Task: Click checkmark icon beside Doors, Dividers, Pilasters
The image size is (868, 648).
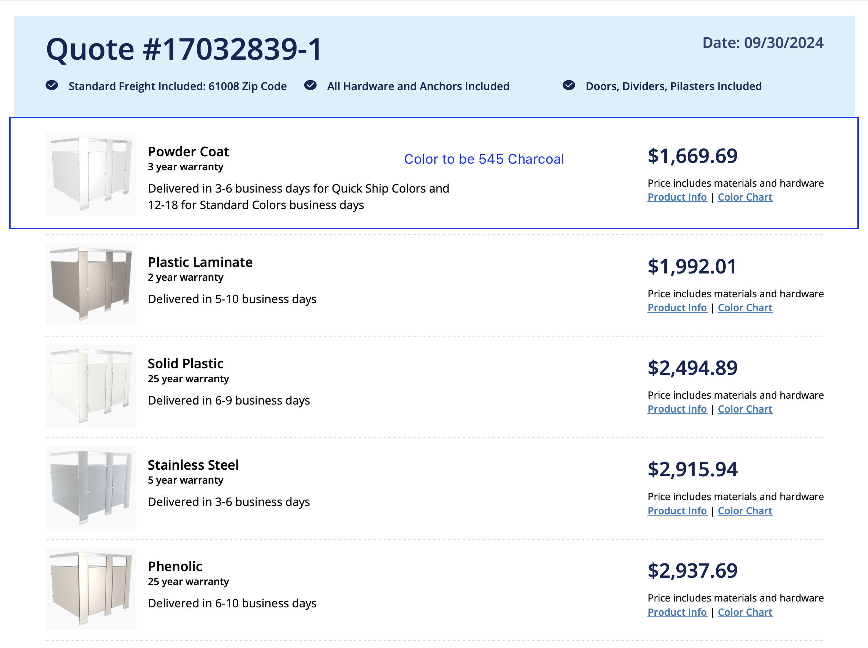Action: [x=569, y=85]
